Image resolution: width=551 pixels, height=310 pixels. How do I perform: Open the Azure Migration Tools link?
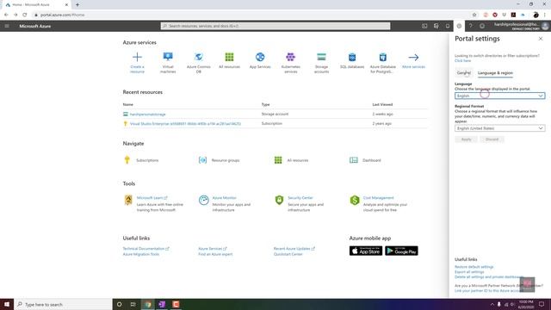[x=140, y=254]
